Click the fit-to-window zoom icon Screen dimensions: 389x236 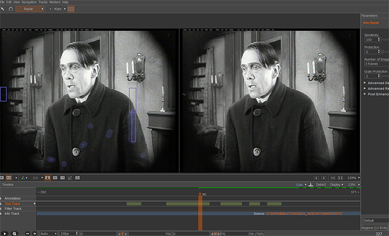(340, 178)
